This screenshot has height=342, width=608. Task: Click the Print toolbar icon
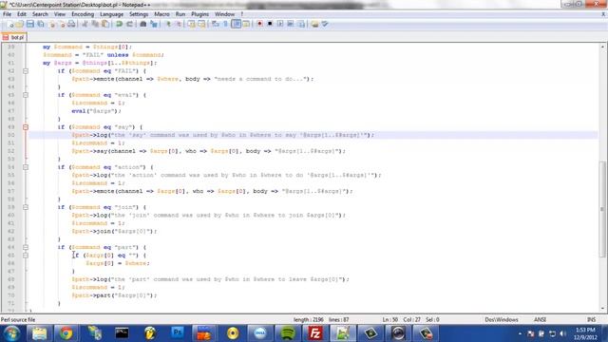point(71,24)
